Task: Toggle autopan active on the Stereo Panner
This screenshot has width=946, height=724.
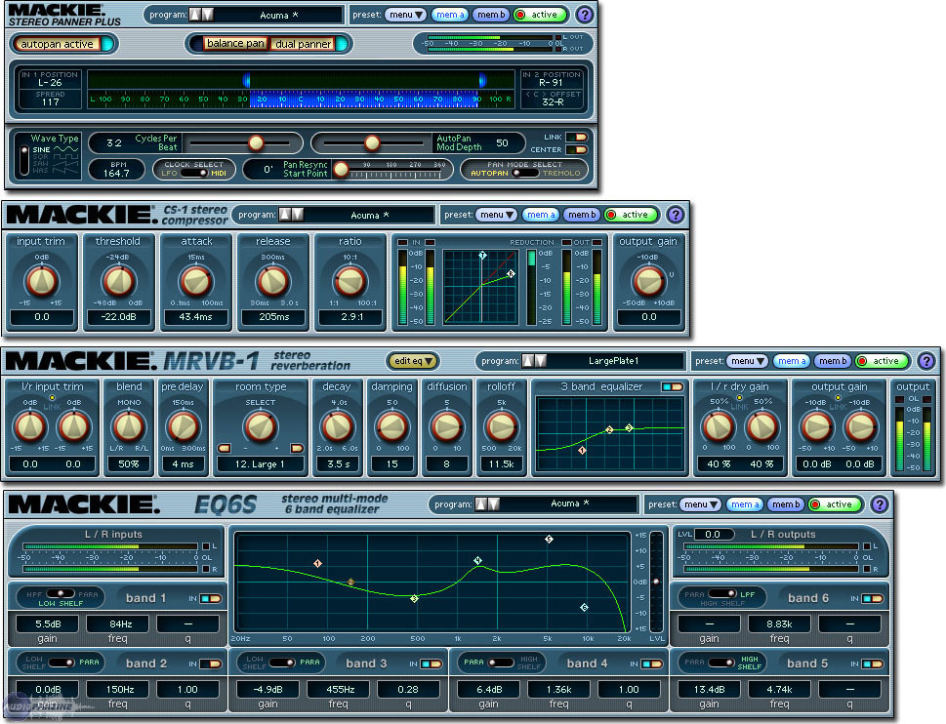Action: click(x=61, y=44)
